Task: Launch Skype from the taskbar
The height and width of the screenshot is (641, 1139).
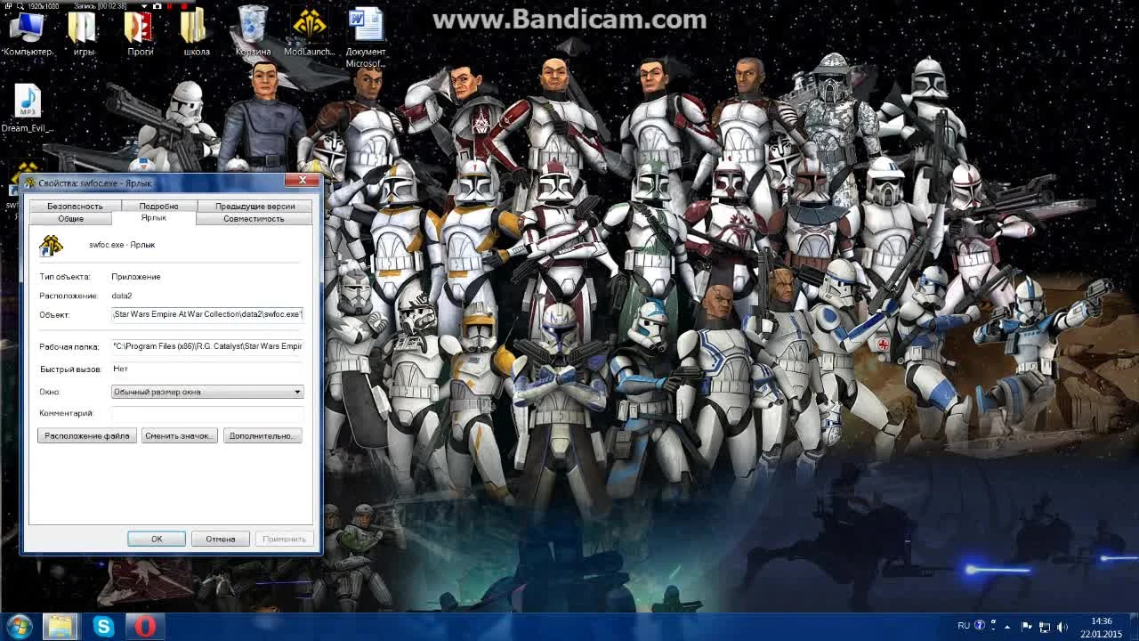Action: coord(104,626)
